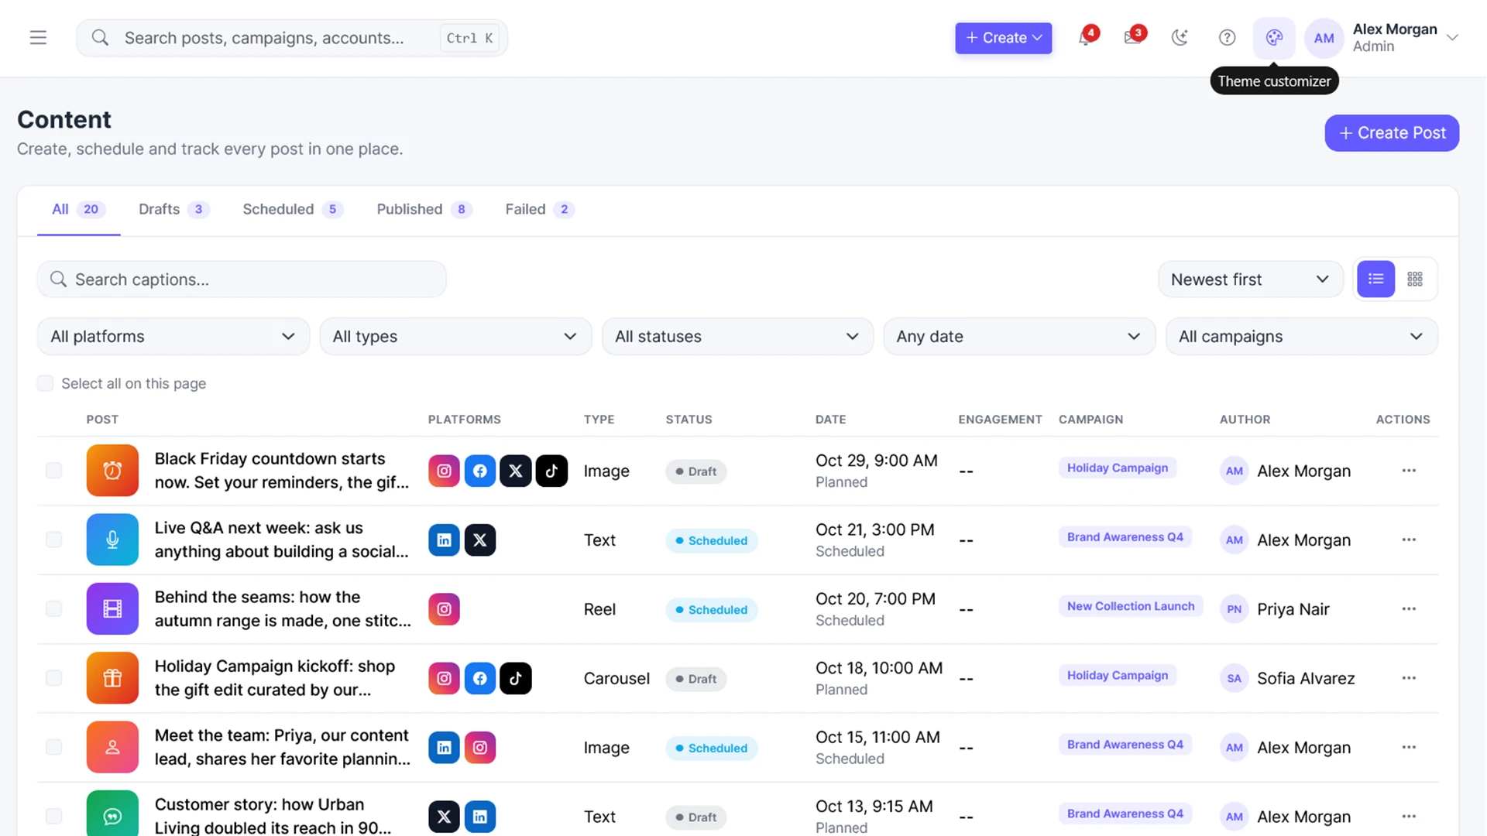The height and width of the screenshot is (836, 1487).
Task: Open the Newest first sort dropdown
Action: tap(1250, 279)
